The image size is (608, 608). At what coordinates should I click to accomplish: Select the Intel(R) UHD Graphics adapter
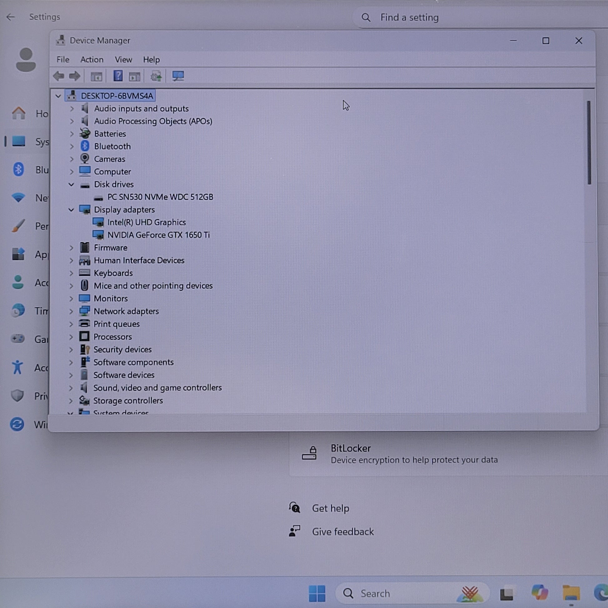click(x=146, y=222)
